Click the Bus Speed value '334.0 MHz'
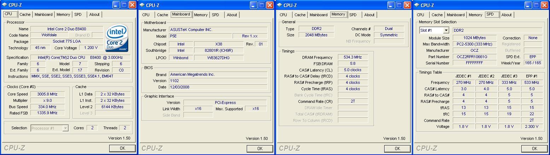The image size is (550, 155). point(47,107)
